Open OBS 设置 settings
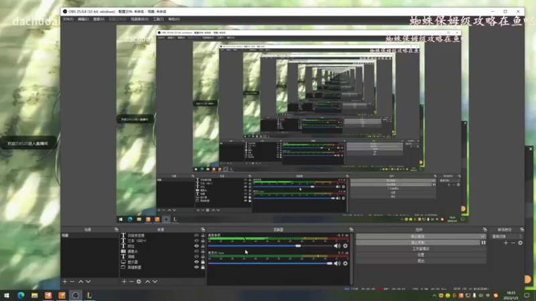 tap(421, 255)
